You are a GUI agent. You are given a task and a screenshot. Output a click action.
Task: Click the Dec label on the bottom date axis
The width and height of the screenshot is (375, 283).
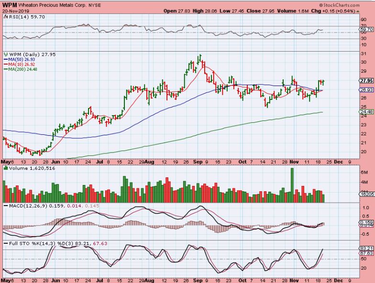(339, 280)
